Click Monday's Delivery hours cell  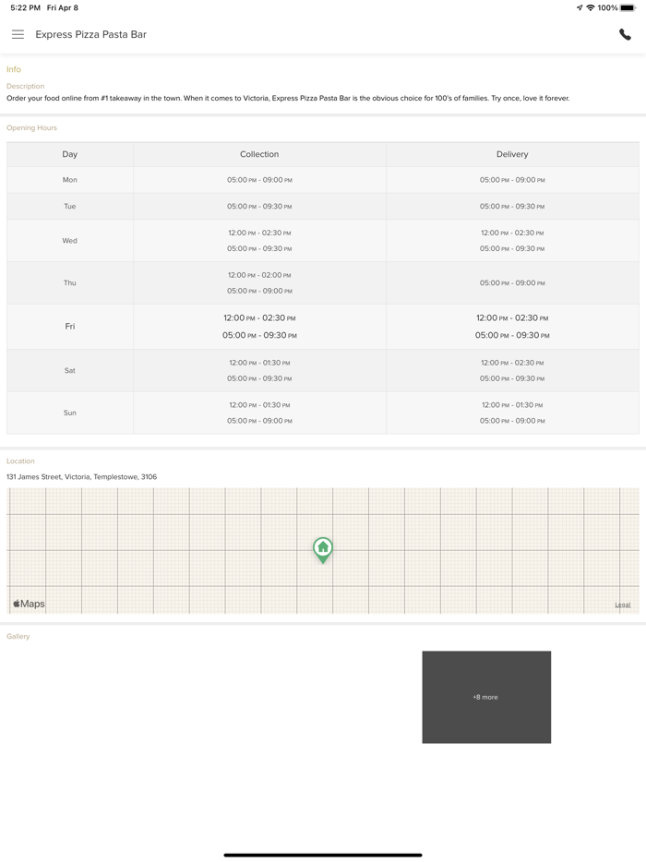click(x=512, y=180)
